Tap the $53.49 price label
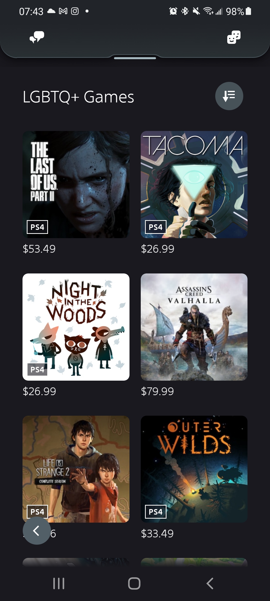The image size is (270, 601). click(x=39, y=249)
